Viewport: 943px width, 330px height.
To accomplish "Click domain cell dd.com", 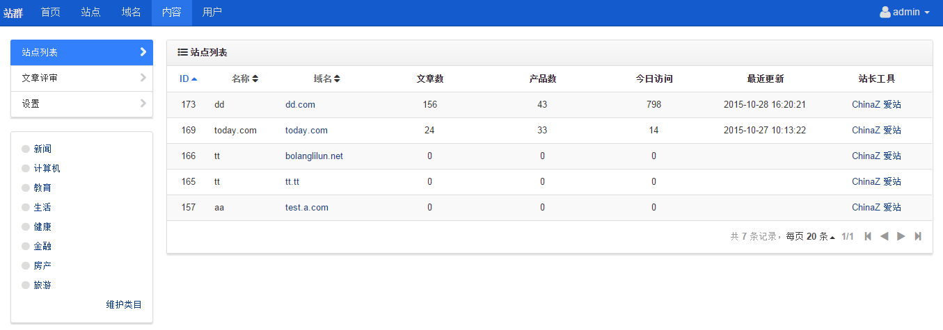I will tap(300, 104).
